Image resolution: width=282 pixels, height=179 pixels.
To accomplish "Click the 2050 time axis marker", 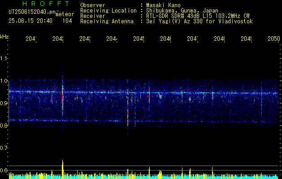I will (274, 38).
